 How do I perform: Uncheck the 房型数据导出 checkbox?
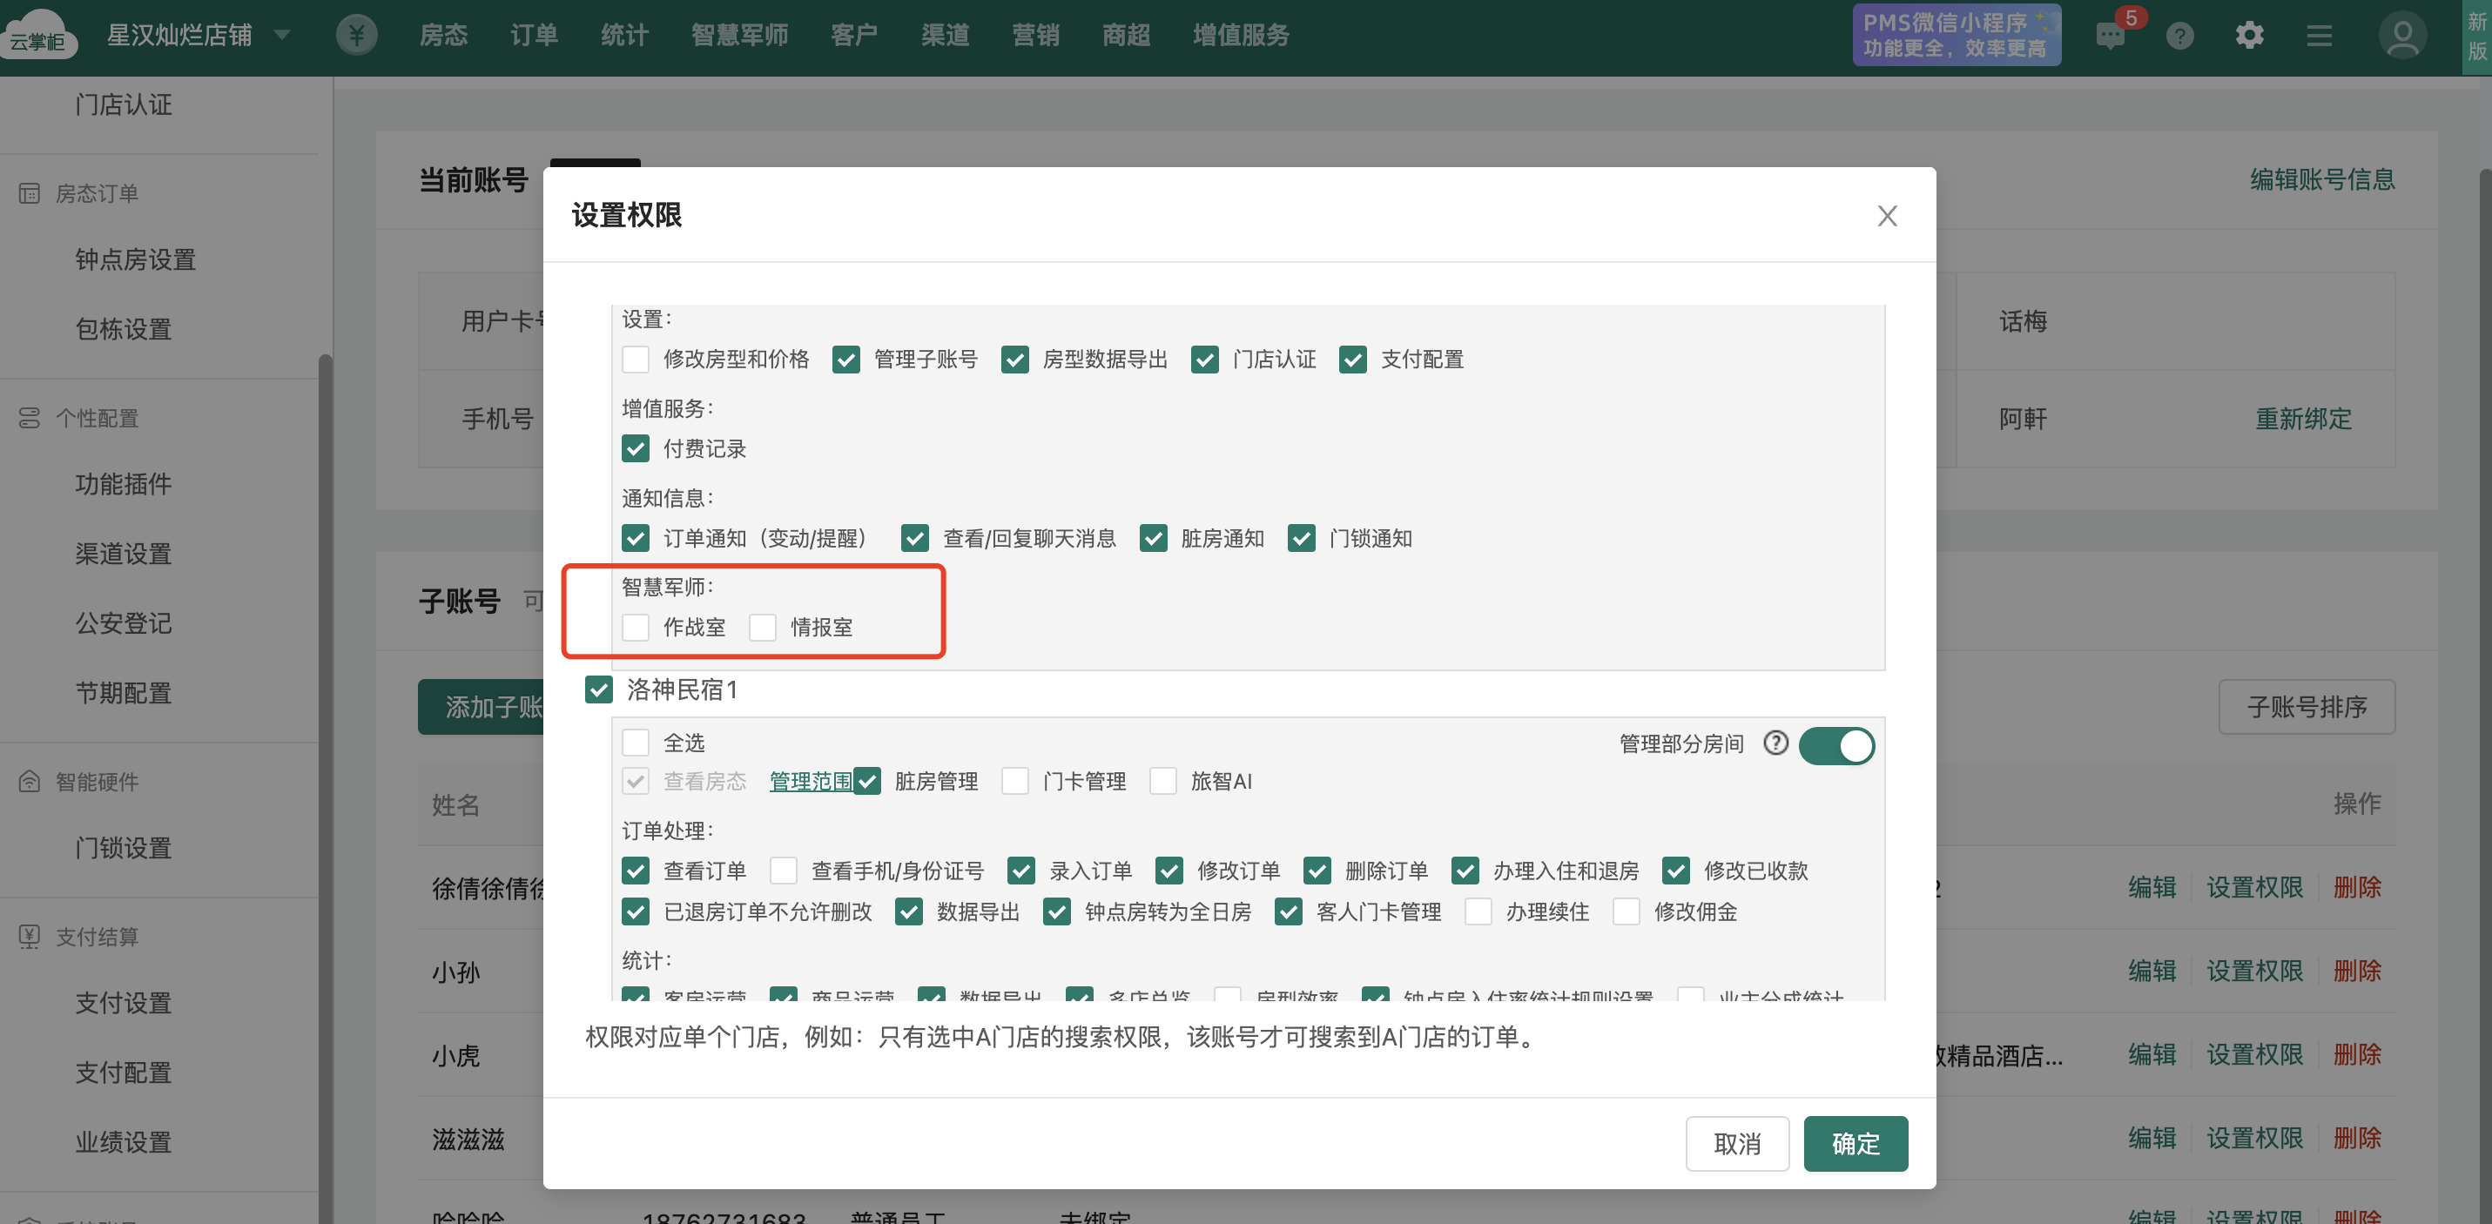coord(1014,359)
